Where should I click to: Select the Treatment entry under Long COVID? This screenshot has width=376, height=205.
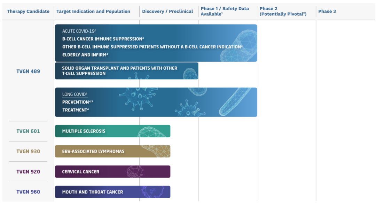pyautogui.click(x=75, y=110)
